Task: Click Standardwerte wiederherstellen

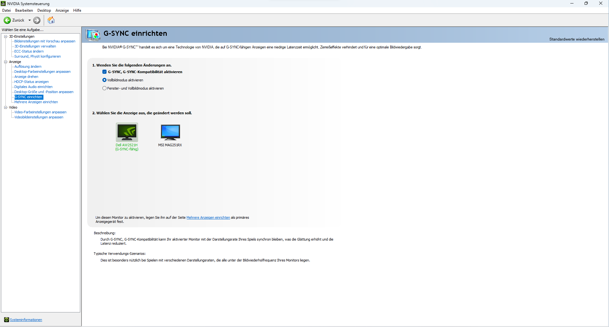Action: click(x=577, y=39)
